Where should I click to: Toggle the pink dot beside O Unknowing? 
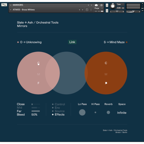coord(18,42)
